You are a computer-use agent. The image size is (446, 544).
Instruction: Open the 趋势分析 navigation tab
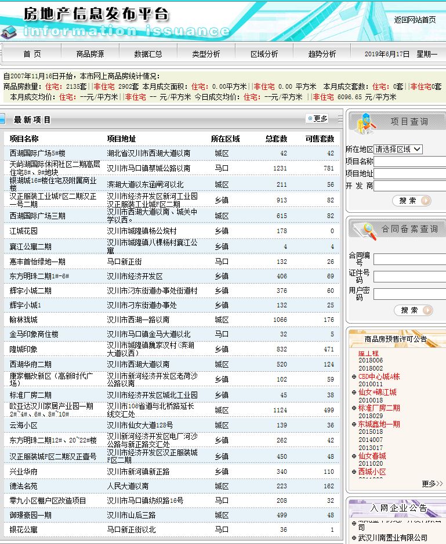[x=322, y=54]
